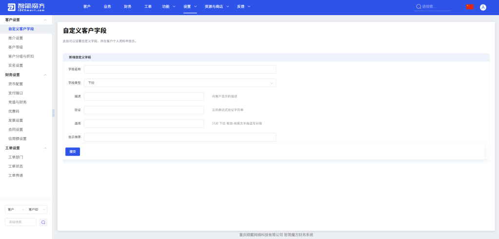Click the 高级搜索 sidebar input
The image size is (499, 239).
pyautogui.click(x=20, y=222)
